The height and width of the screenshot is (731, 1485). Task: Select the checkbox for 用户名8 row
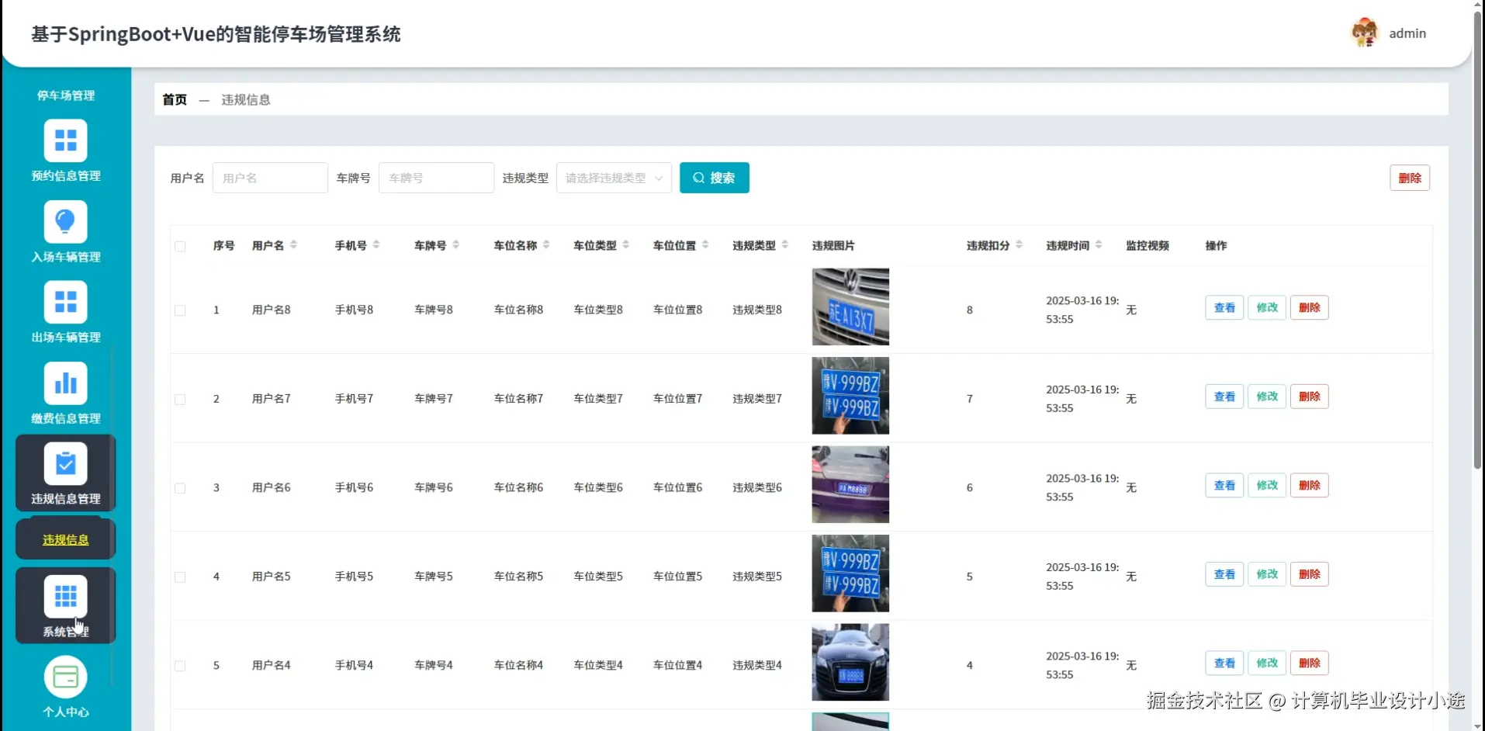[180, 310]
